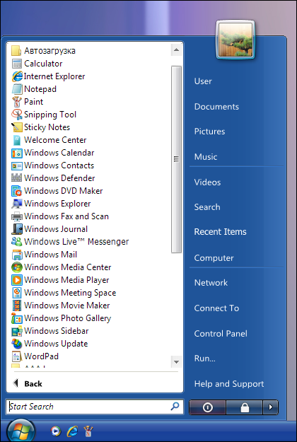Open Windows Update icon
This screenshot has height=442, width=297.
click(x=17, y=344)
